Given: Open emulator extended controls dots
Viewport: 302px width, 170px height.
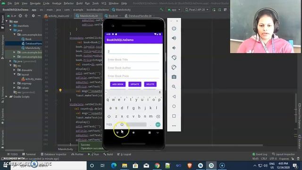Looking at the screenshot, I should pyautogui.click(x=174, y=126).
